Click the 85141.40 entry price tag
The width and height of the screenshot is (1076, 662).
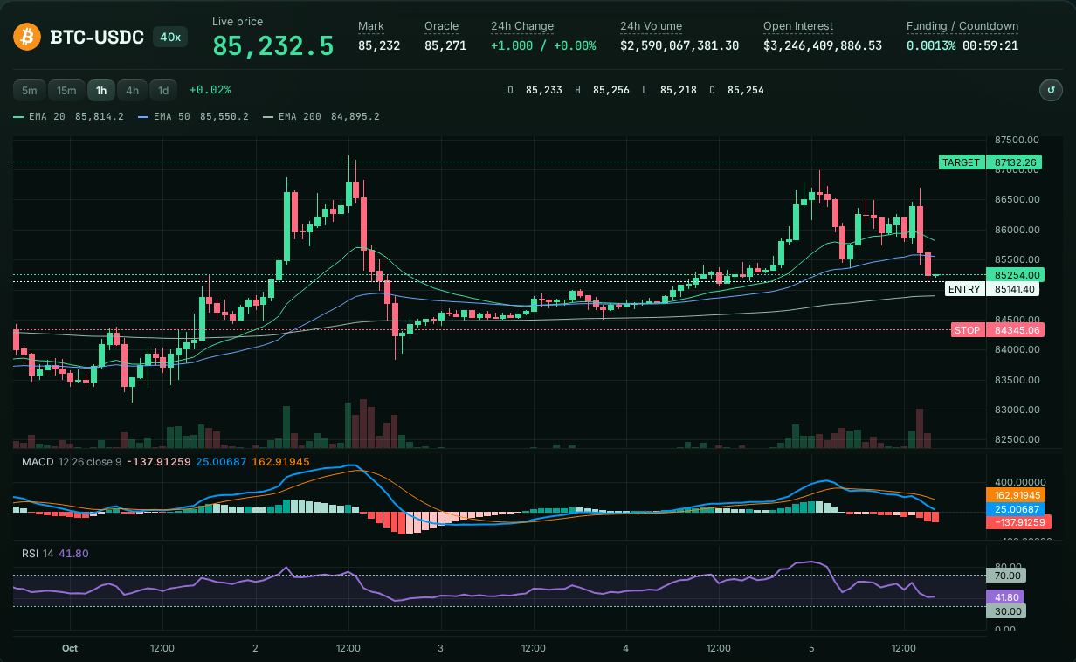click(1013, 289)
